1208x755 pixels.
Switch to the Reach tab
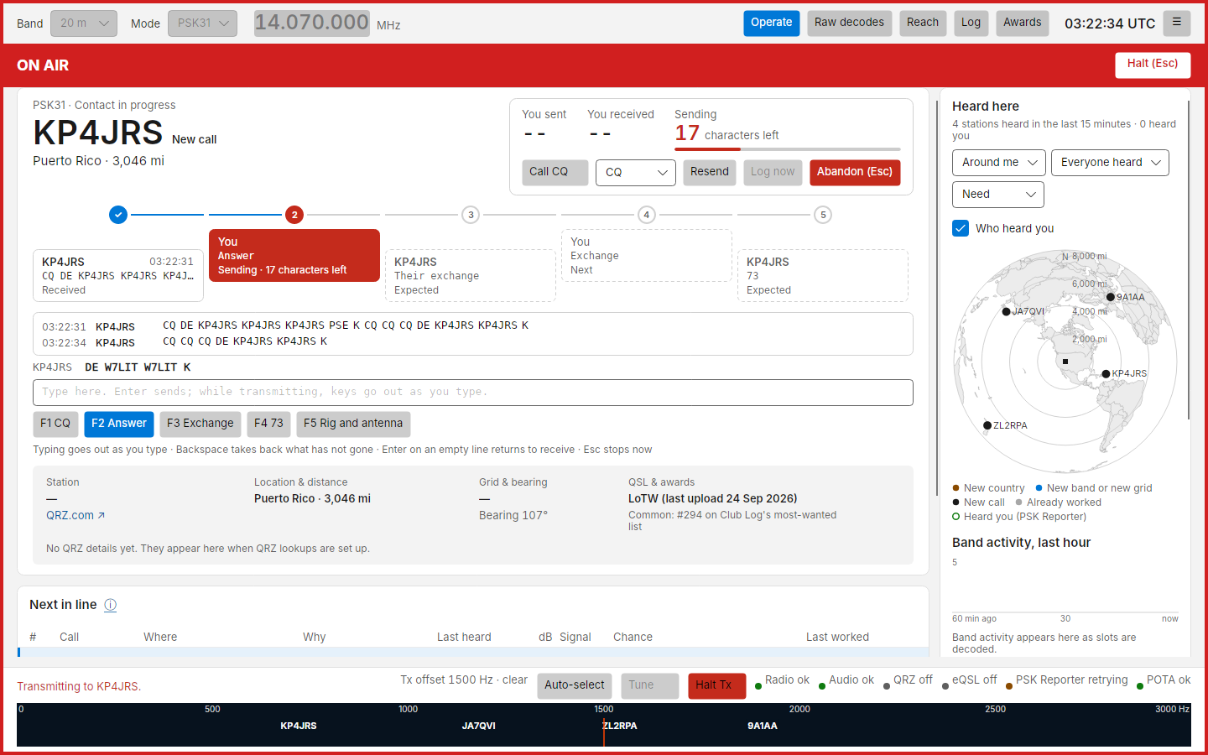click(923, 23)
